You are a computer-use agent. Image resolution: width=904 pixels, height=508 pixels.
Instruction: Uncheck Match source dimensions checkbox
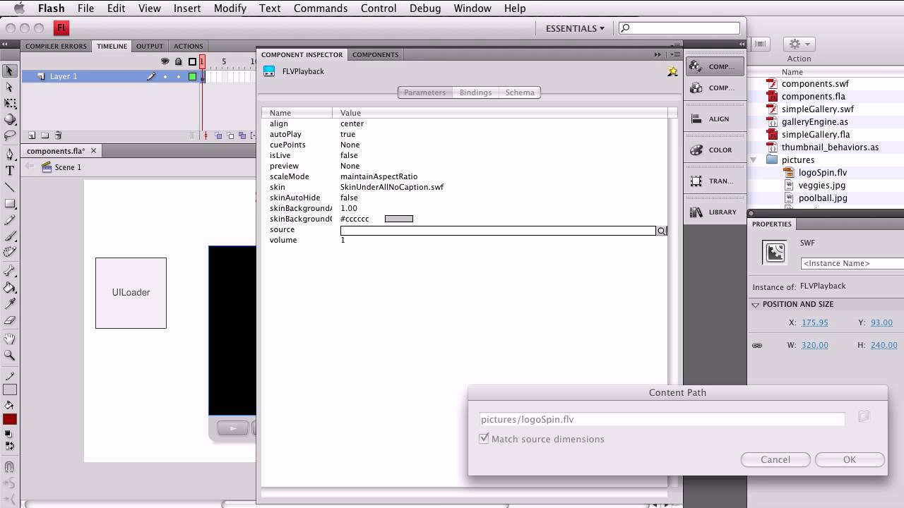484,439
